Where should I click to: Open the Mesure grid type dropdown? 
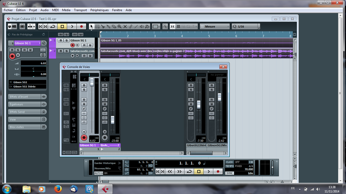click(x=215, y=26)
